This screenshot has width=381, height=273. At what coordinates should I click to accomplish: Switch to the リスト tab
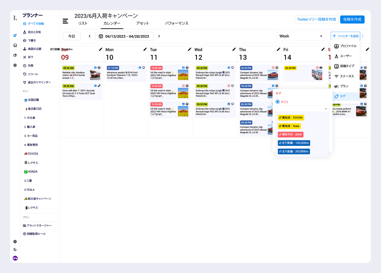tap(83, 24)
